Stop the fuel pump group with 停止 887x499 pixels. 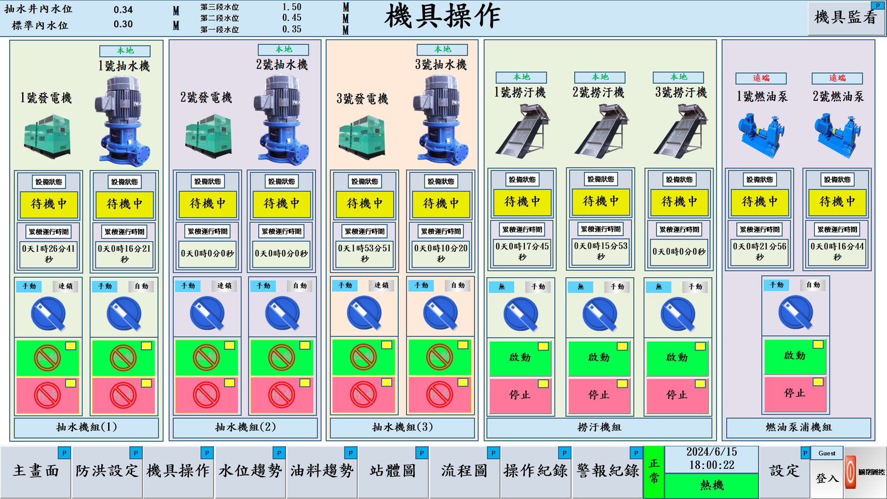pos(795,394)
